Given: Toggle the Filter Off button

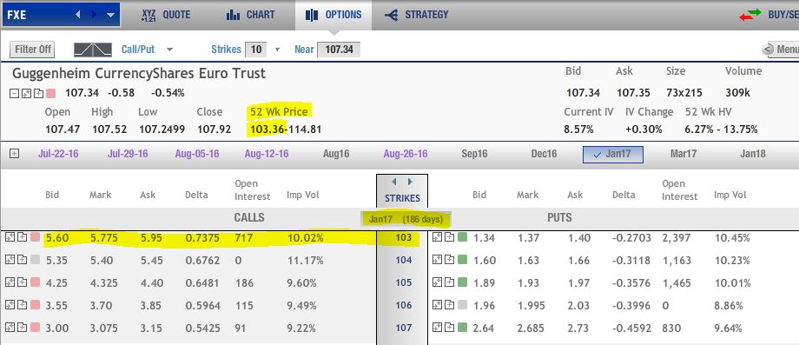Looking at the screenshot, I should (33, 50).
